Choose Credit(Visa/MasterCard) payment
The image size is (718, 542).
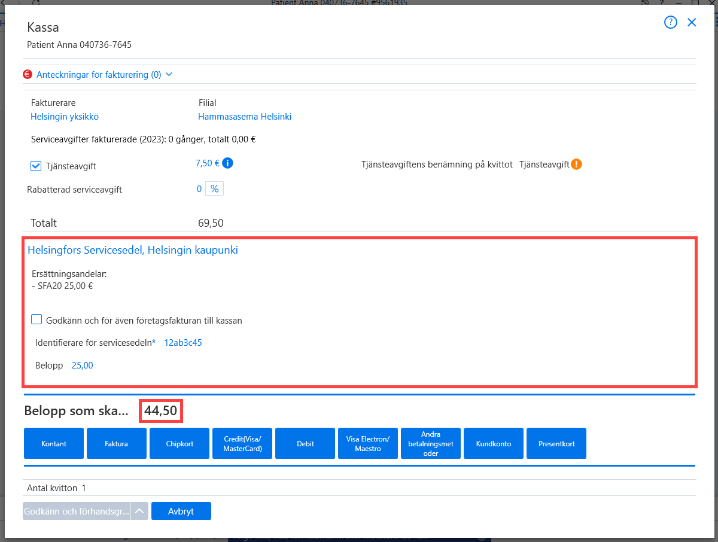coord(242,443)
